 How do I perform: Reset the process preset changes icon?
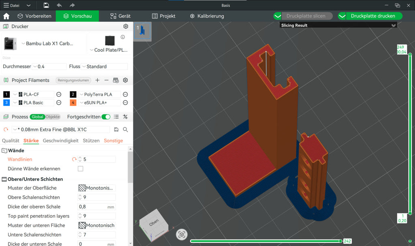pos(6,129)
